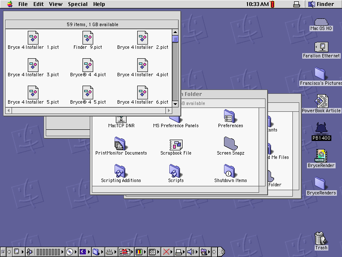Open the Scrapbook File in System Folder
Image resolution: width=342 pixels, height=257 pixels.
coord(175,145)
